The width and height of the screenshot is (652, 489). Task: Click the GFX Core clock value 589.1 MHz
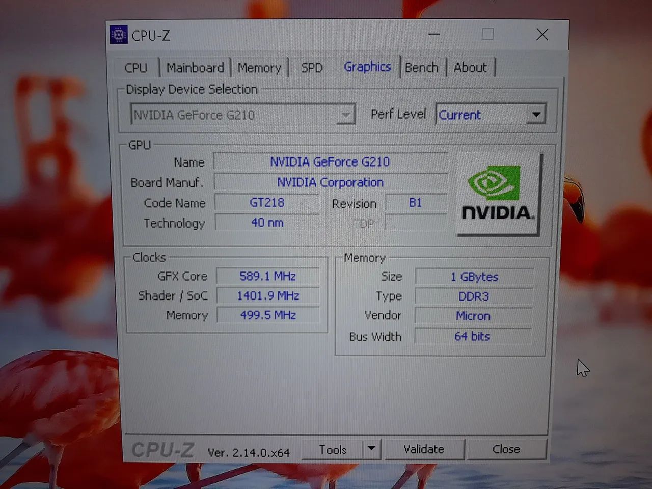pyautogui.click(x=268, y=276)
